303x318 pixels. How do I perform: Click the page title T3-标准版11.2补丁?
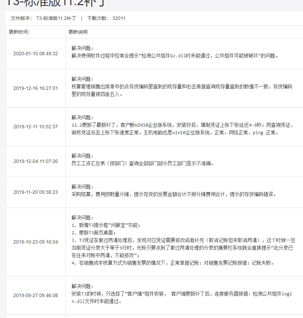56,3
